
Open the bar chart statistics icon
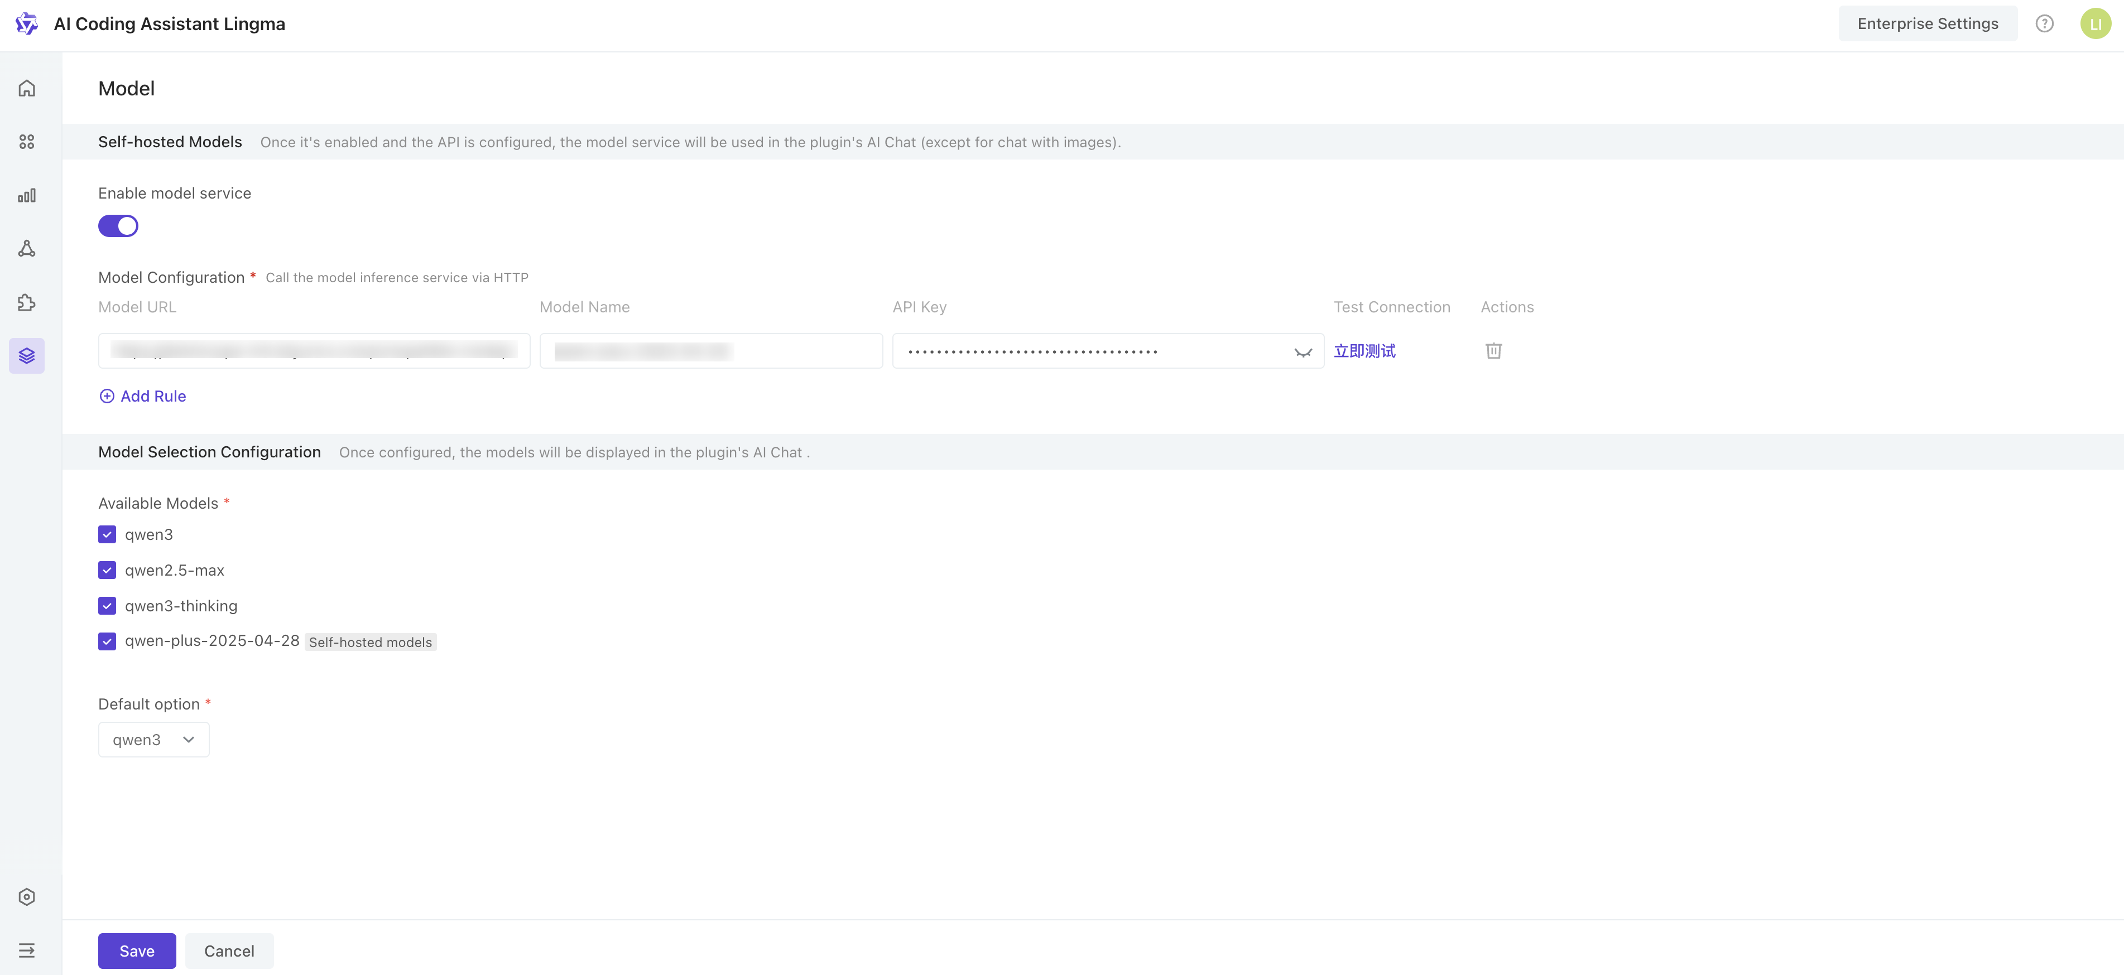tap(26, 195)
